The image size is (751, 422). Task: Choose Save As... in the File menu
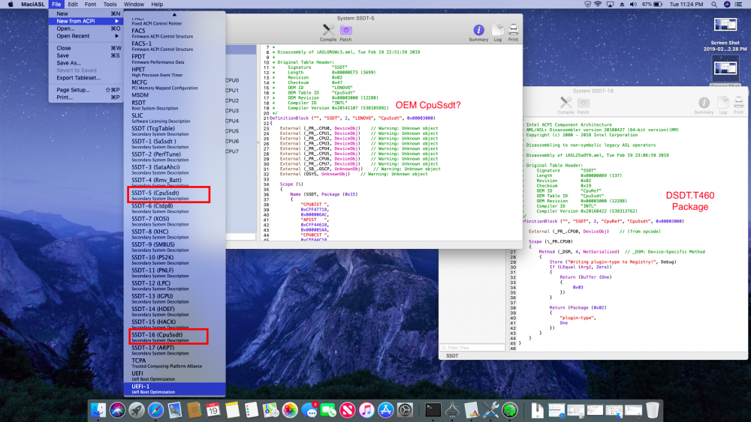pyautogui.click(x=86, y=63)
